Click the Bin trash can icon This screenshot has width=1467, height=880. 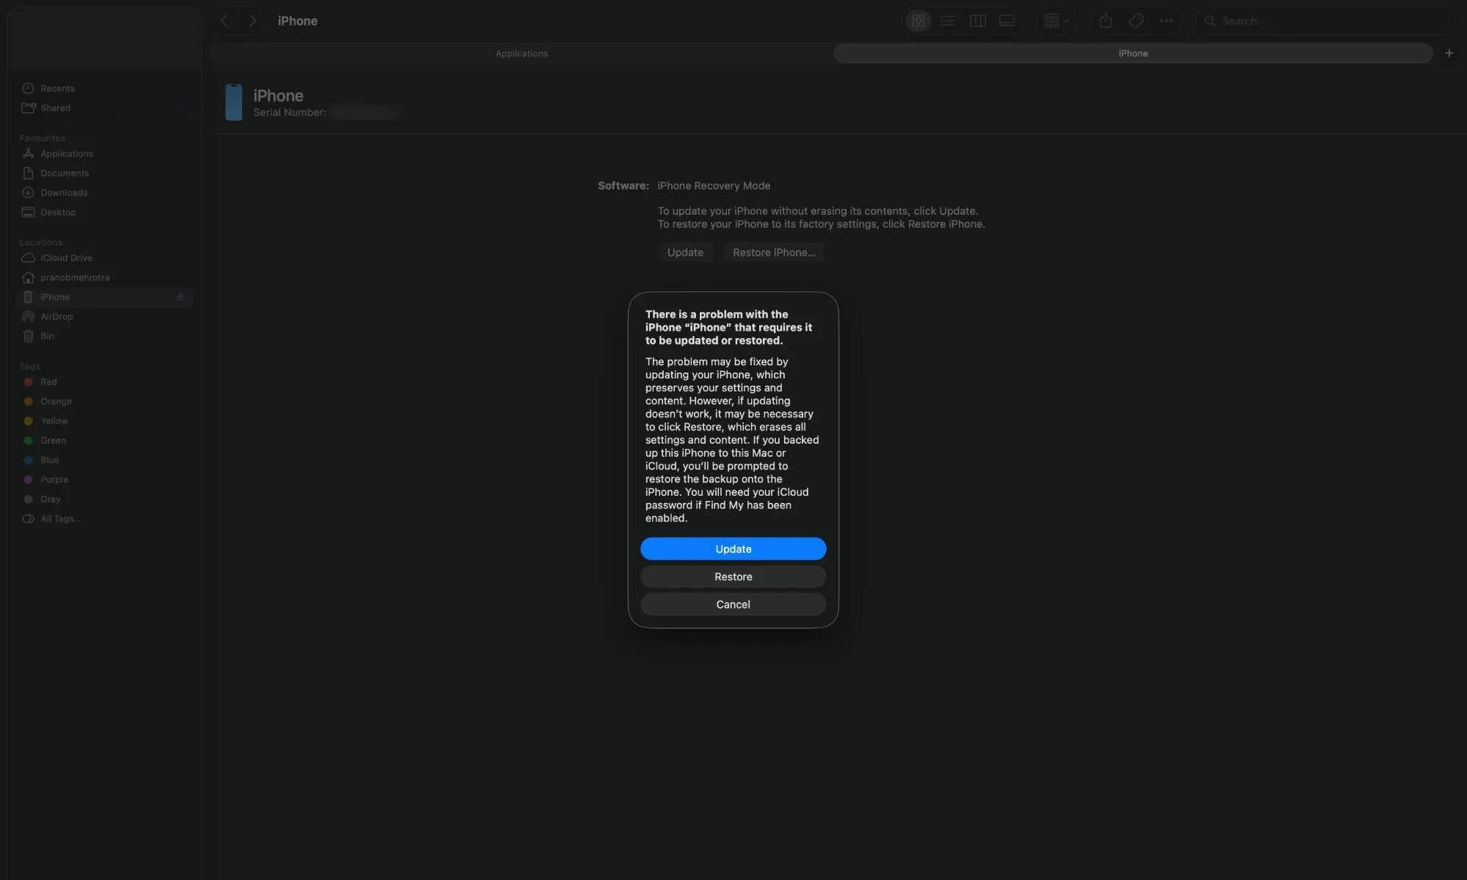tap(28, 336)
